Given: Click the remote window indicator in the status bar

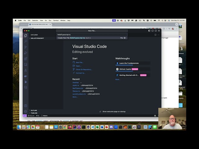Looking at the screenshot, I should 25,115.
